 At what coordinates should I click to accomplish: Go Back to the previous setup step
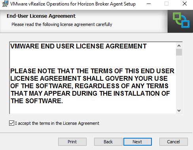(x=108, y=142)
